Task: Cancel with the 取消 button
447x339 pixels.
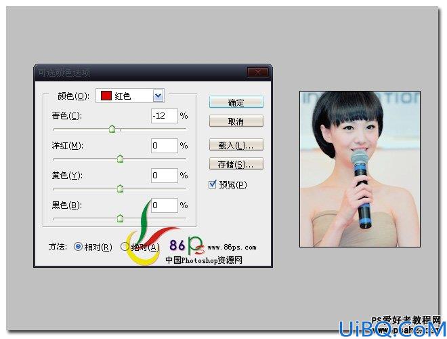Action: [x=236, y=121]
